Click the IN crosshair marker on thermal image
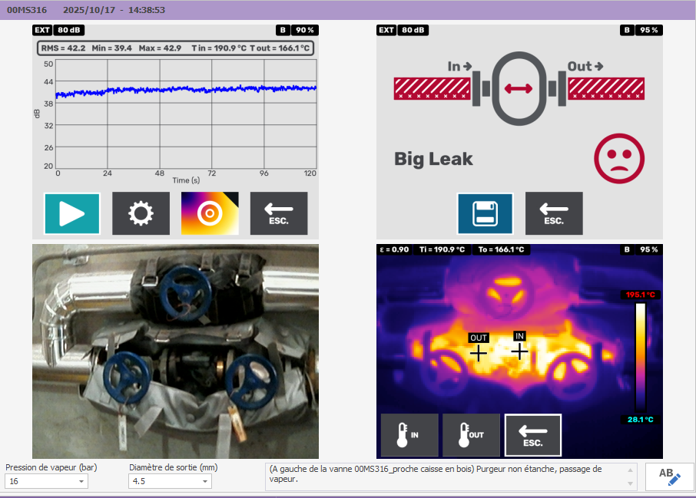Screen dimensions: 696x498 (x=520, y=351)
